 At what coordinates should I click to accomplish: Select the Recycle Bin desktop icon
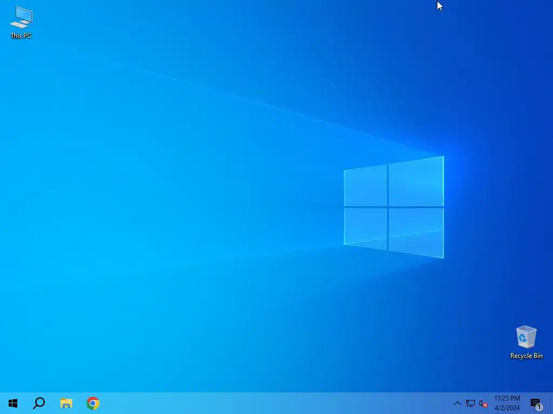click(526, 342)
